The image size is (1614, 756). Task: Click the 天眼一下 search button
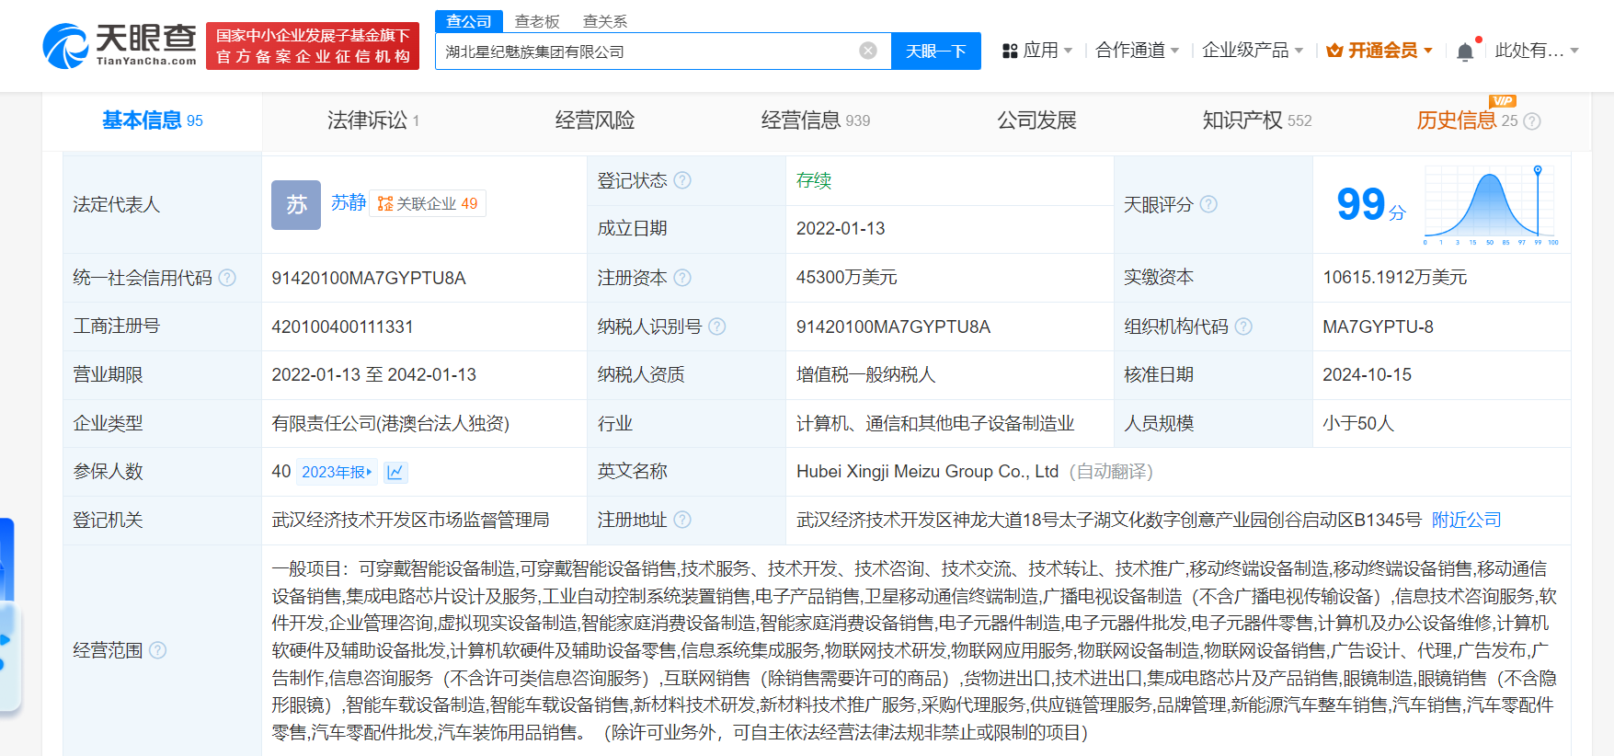click(x=936, y=51)
